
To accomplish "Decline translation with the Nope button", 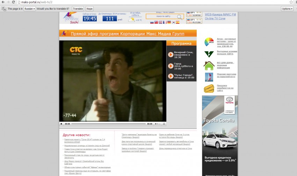I will point(89,9).
